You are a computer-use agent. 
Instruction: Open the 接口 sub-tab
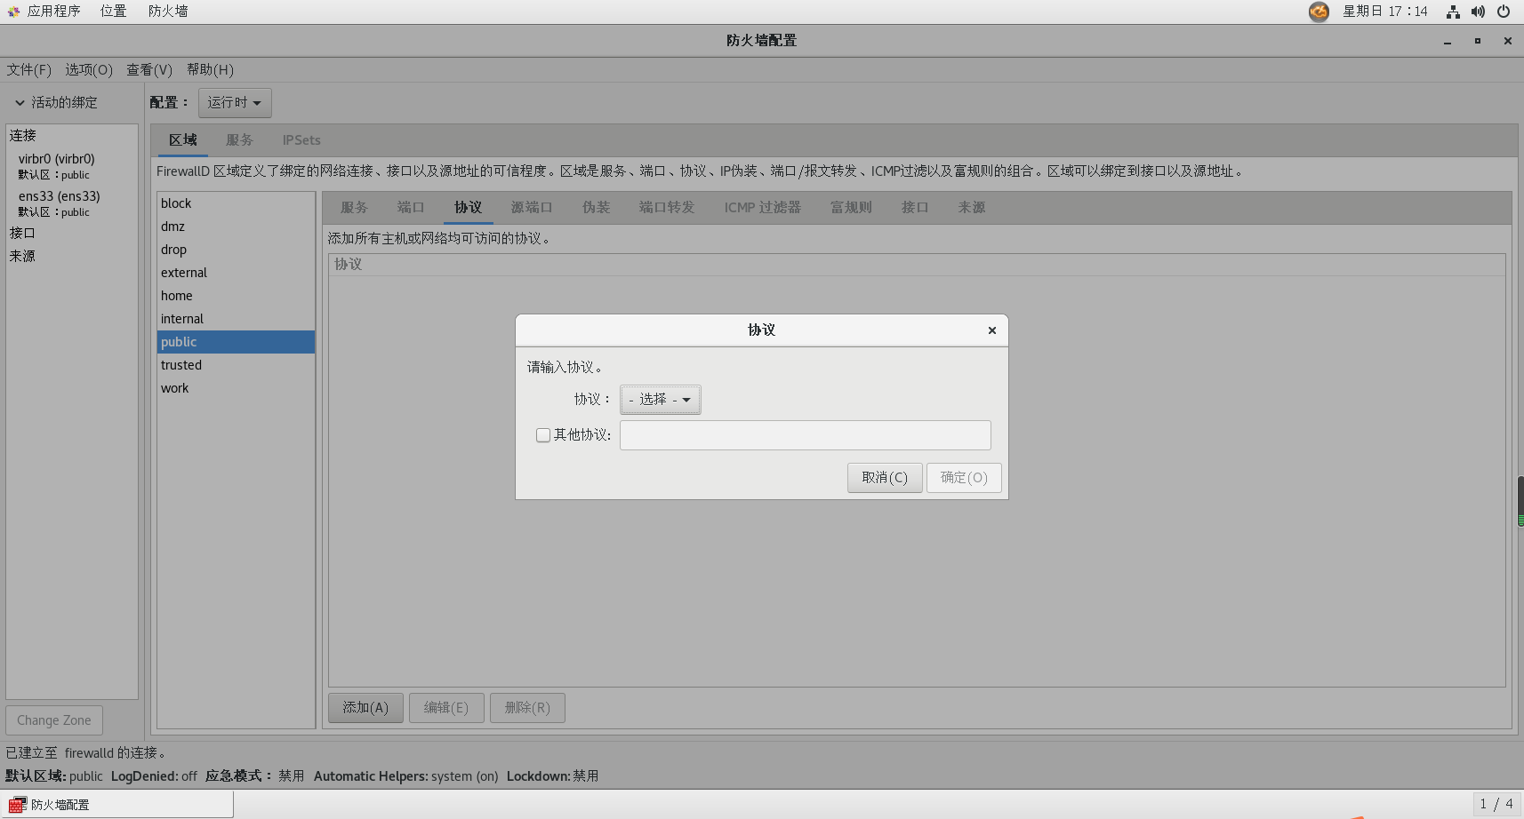915,208
